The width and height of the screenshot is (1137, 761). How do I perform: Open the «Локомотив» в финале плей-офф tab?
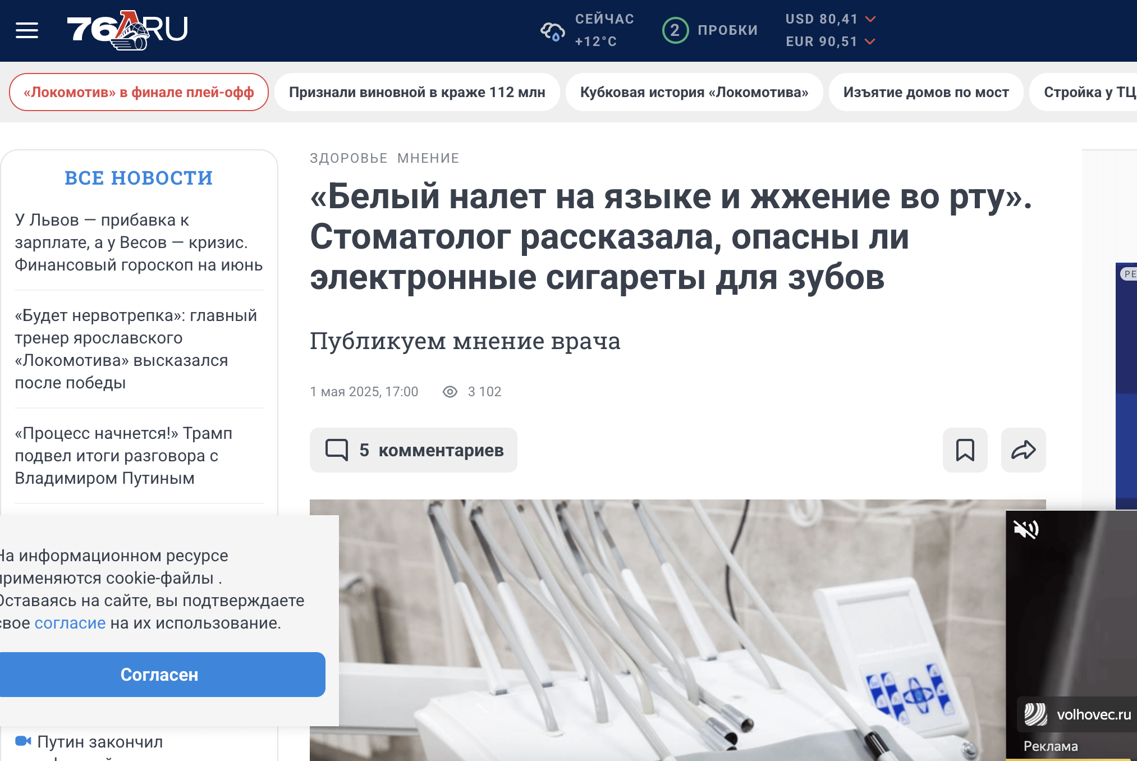point(139,92)
